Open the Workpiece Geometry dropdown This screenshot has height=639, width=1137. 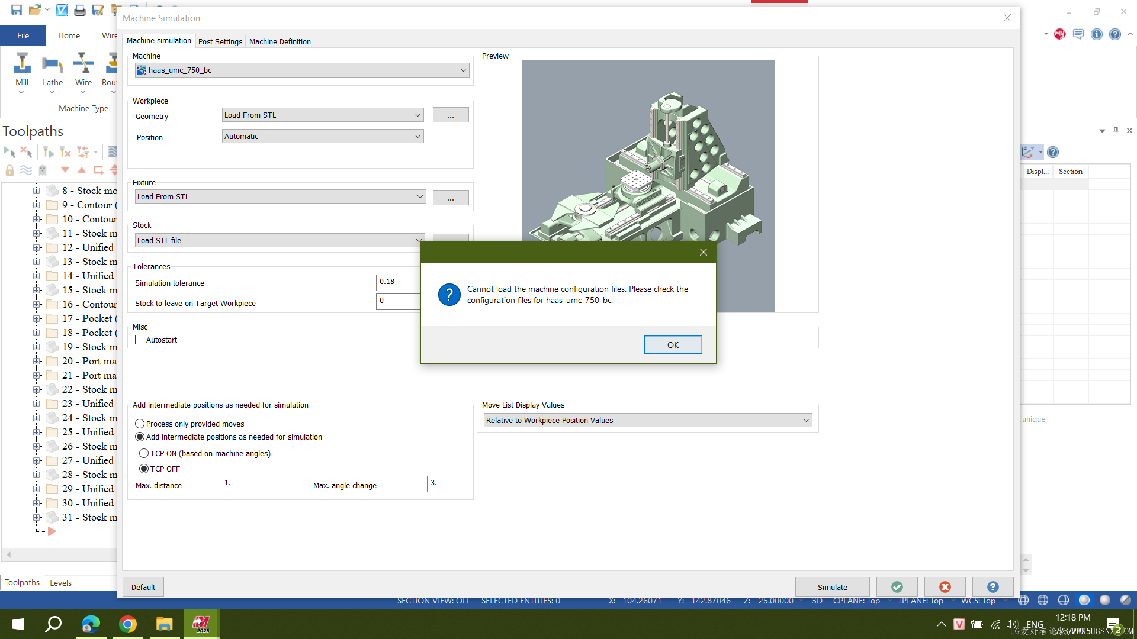[323, 115]
